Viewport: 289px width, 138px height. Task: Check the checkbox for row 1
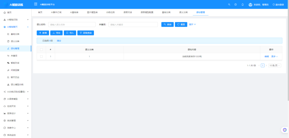pyautogui.click(x=41, y=56)
